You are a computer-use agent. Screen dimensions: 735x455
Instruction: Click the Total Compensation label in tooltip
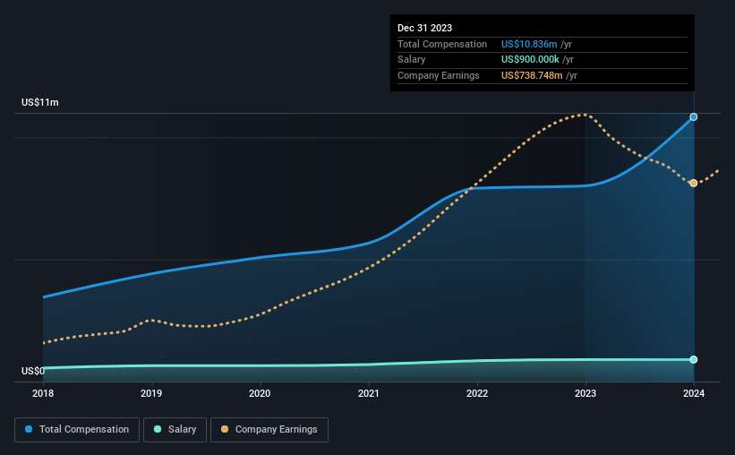(442, 44)
